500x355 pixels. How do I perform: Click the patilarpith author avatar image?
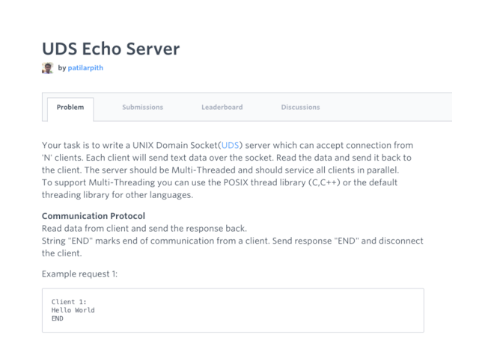click(x=47, y=69)
